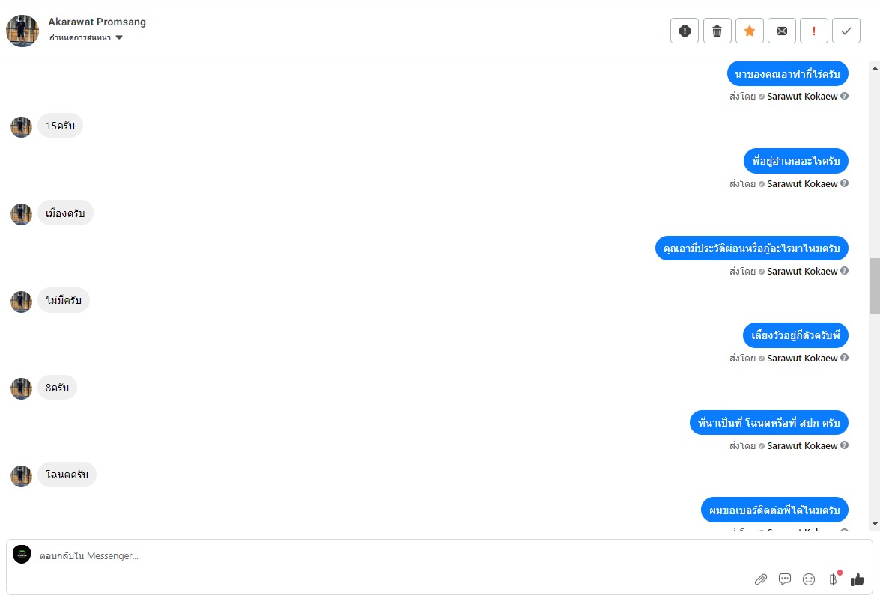Click help icon beside first Sarawut Kokaew
This screenshot has height=601, width=880.
pyautogui.click(x=844, y=97)
